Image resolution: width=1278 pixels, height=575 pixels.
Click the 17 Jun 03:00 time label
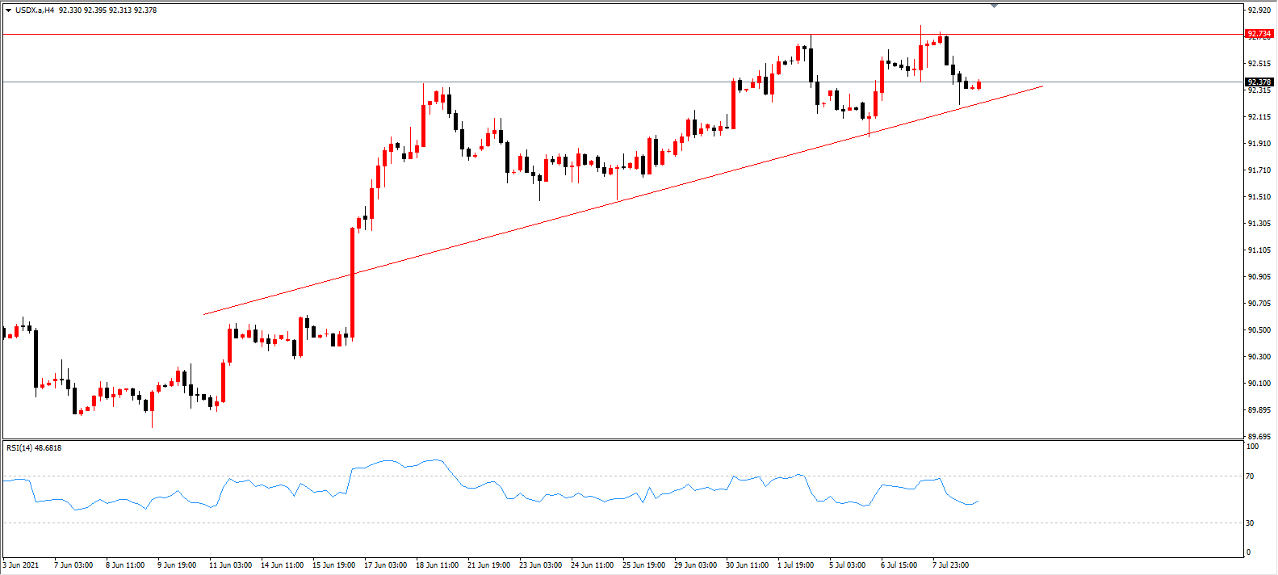386,565
